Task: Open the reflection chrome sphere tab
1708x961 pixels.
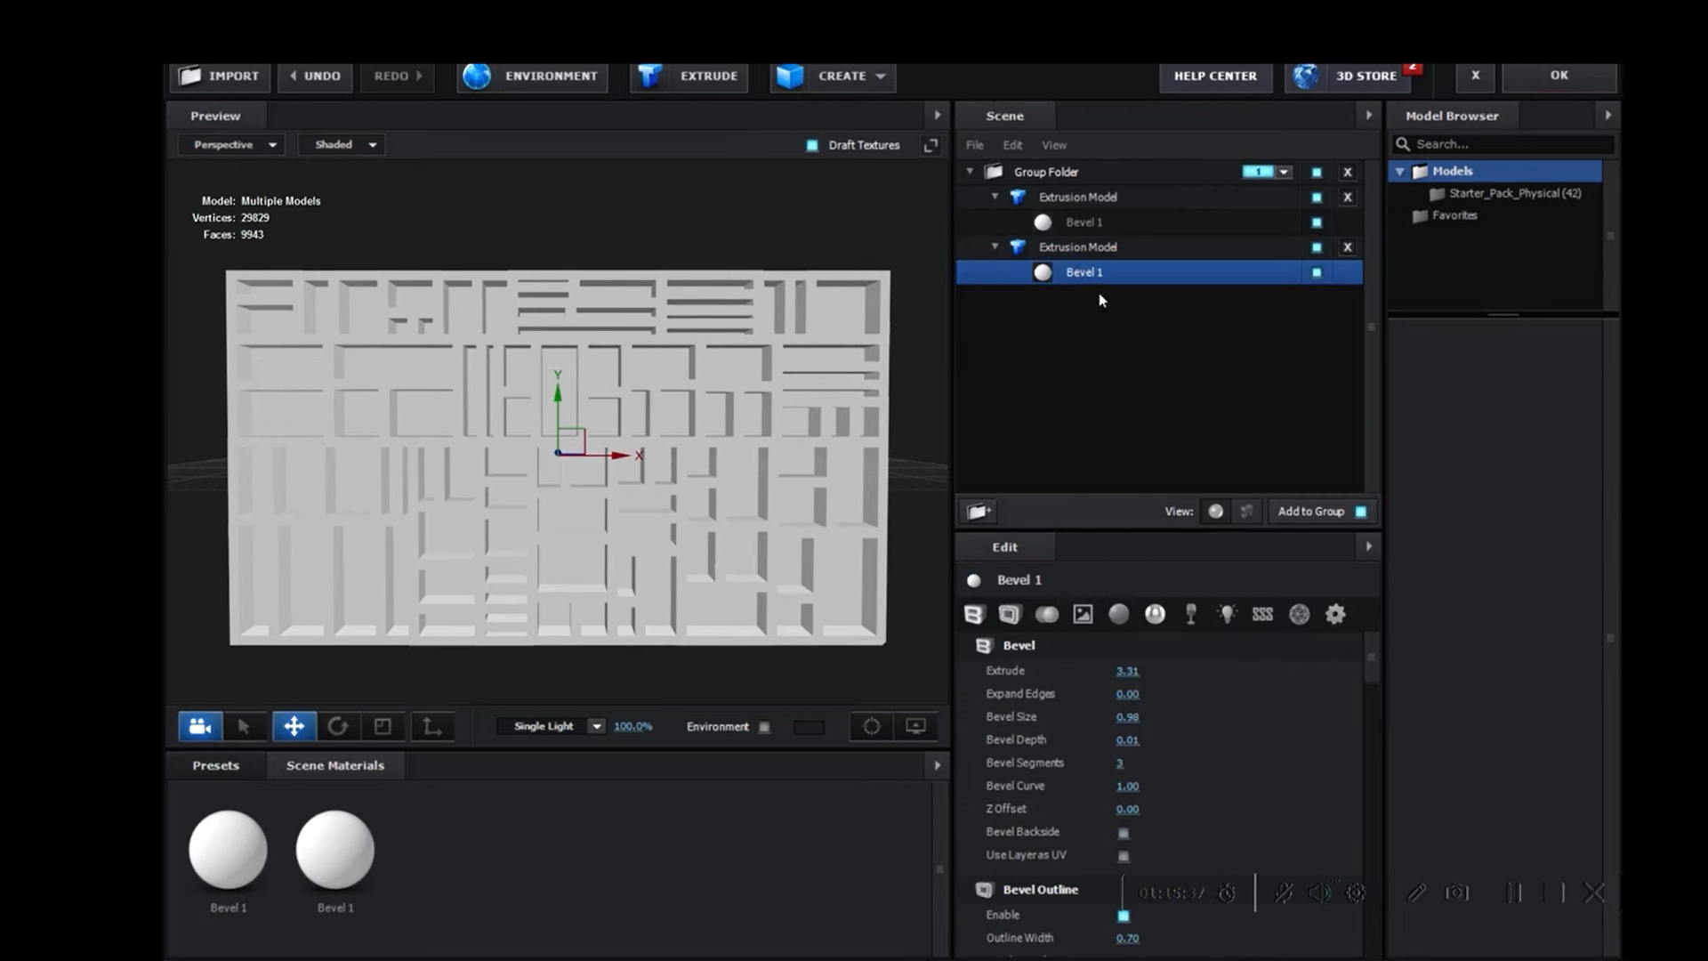Action: pyautogui.click(x=1155, y=614)
